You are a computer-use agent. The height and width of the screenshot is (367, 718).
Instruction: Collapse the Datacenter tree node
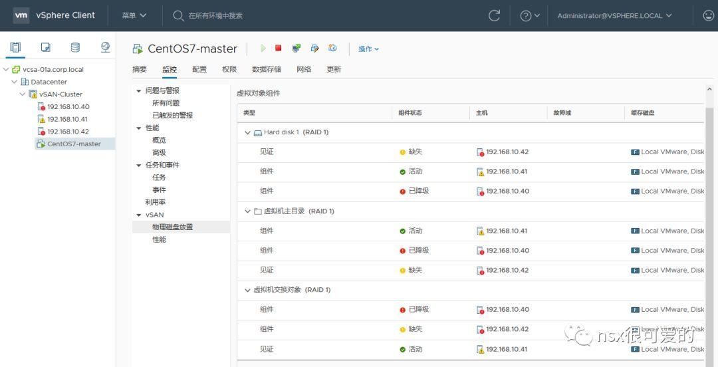tap(14, 82)
